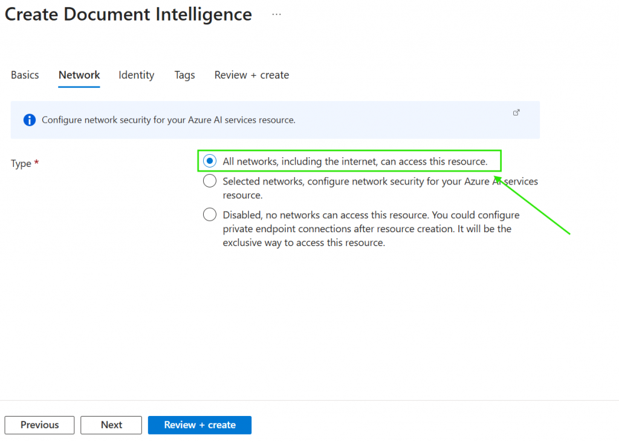
Task: Select the Network tab
Action: click(79, 75)
